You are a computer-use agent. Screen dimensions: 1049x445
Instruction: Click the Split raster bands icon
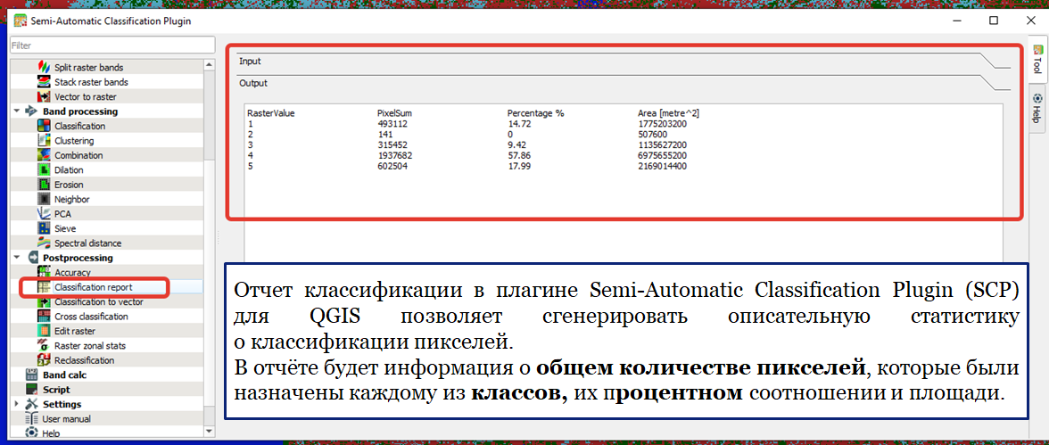pos(44,68)
